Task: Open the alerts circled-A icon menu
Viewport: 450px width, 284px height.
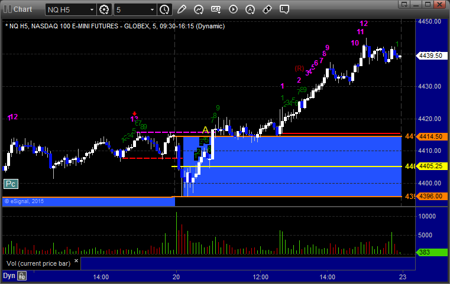Action: 250,9
